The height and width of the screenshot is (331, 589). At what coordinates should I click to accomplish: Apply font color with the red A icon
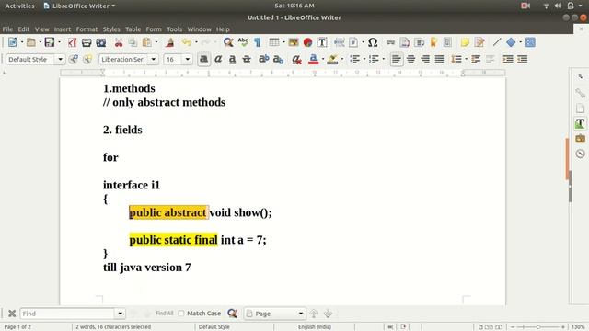pos(313,59)
